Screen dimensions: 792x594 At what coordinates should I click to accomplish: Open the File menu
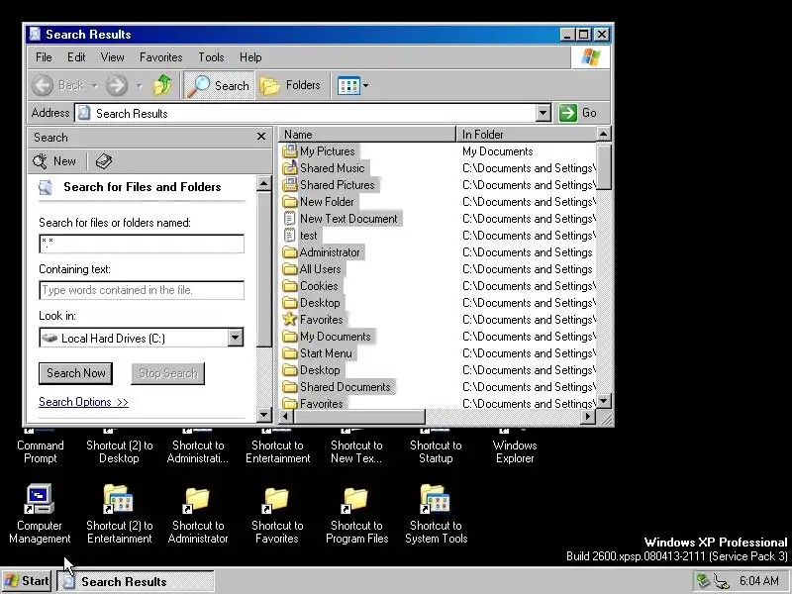coord(44,57)
